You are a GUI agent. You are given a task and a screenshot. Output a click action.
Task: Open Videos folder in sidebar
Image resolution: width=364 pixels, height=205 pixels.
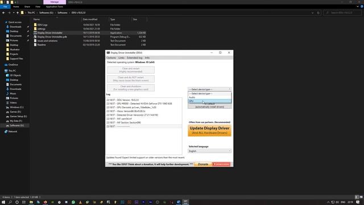click(13, 102)
